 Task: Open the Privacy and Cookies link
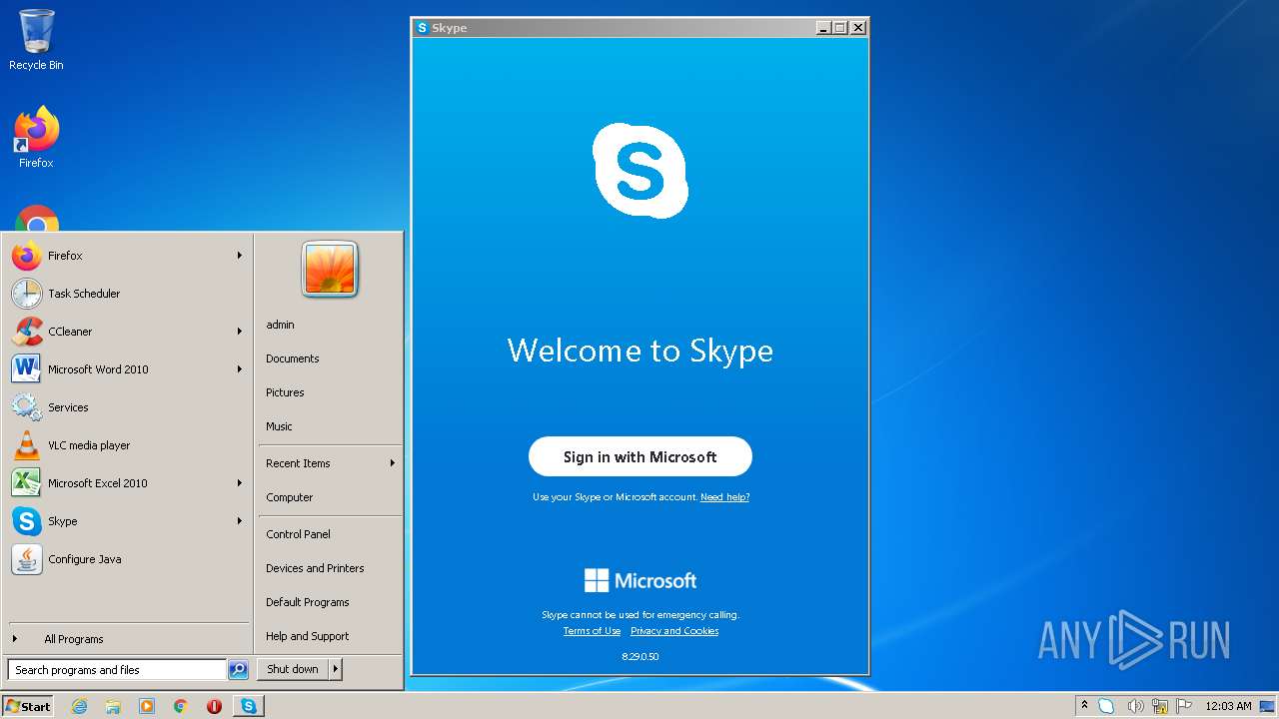674,631
